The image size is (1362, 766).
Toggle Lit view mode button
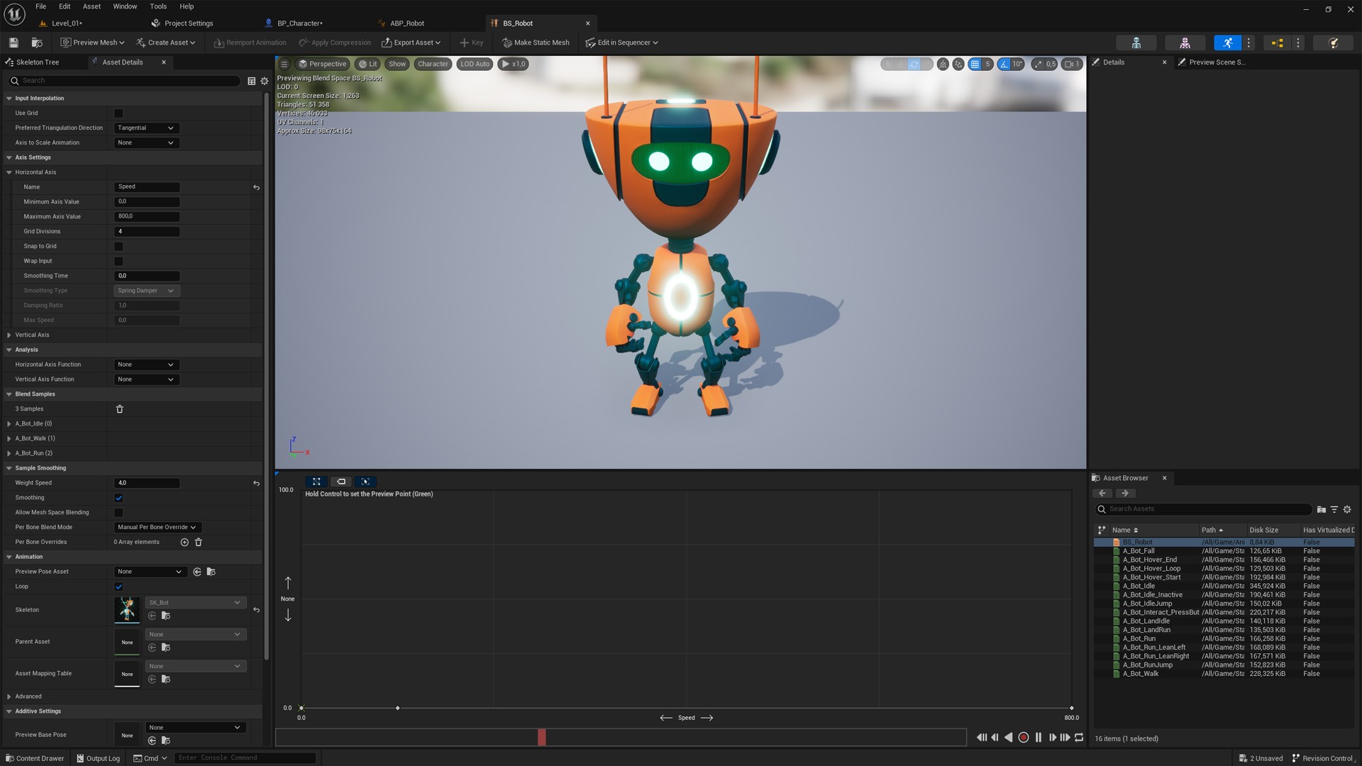click(367, 64)
